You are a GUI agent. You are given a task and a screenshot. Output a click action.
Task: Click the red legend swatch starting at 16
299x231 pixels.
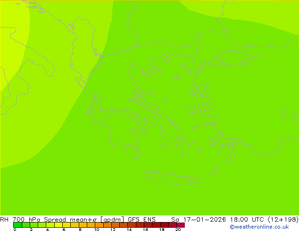point(148,225)
